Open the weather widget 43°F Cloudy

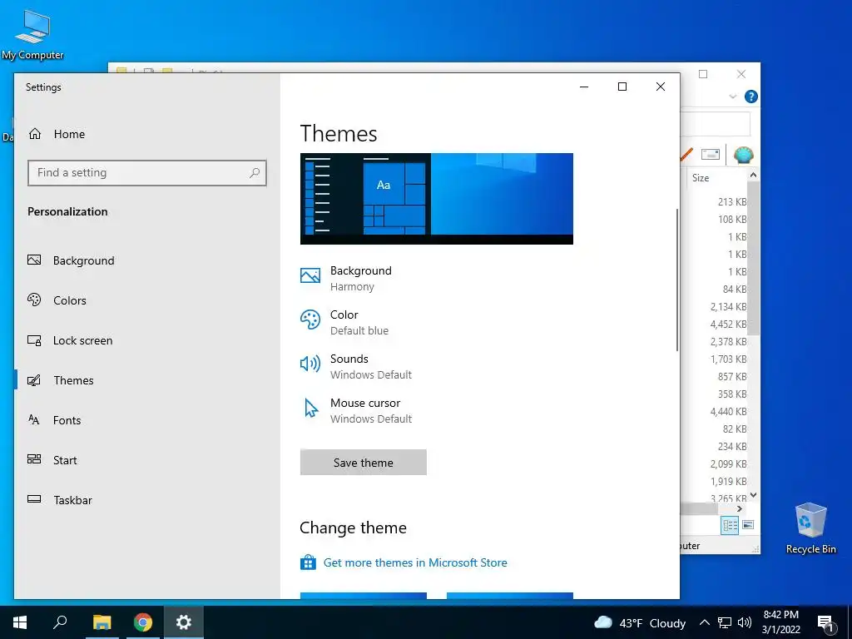(640, 622)
